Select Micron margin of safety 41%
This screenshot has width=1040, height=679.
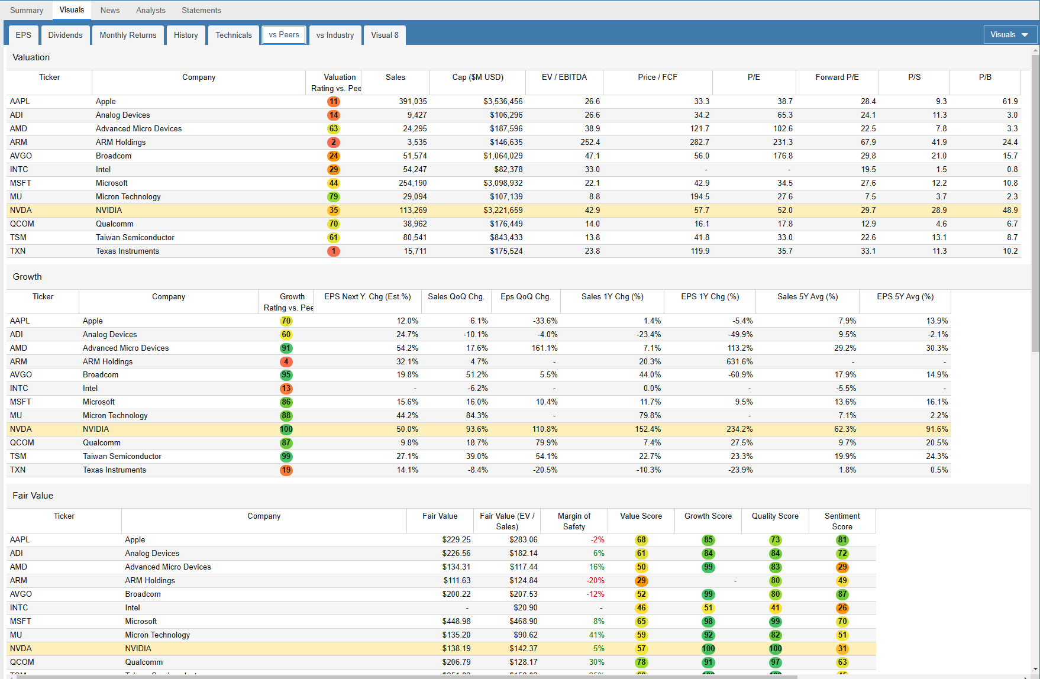(597, 635)
